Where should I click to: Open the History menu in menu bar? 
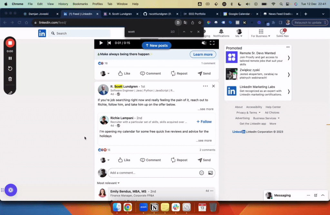63,4
